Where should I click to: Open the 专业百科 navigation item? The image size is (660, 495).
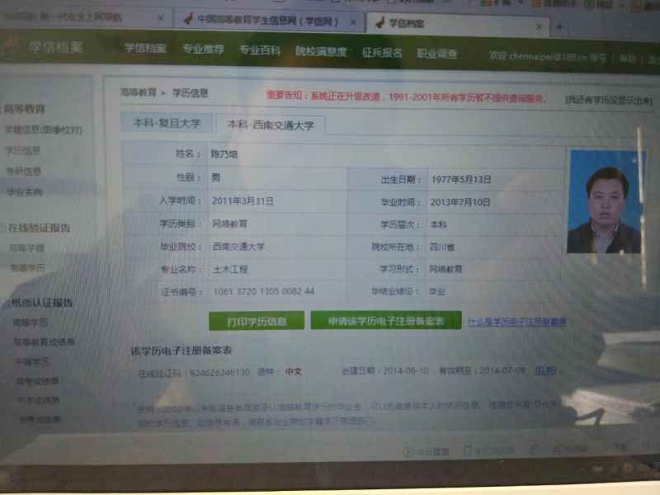[x=260, y=50]
